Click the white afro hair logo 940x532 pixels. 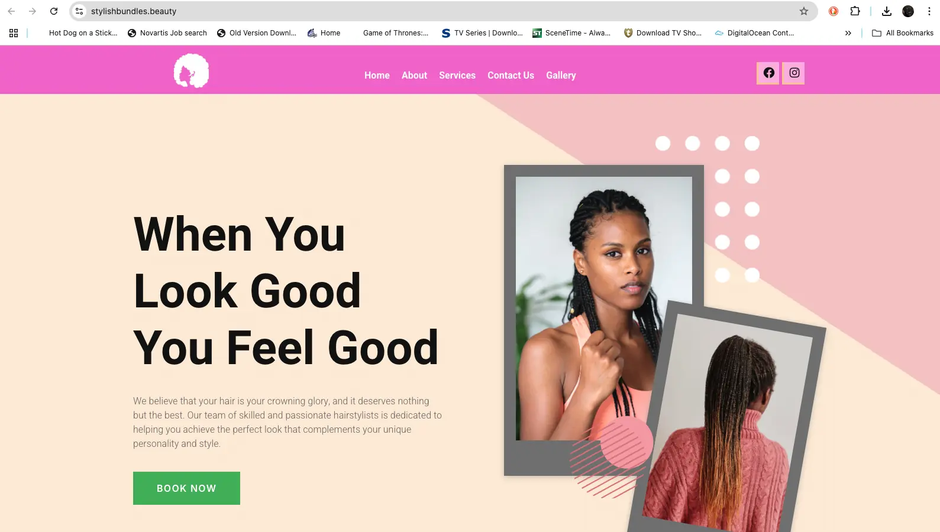[x=191, y=71]
